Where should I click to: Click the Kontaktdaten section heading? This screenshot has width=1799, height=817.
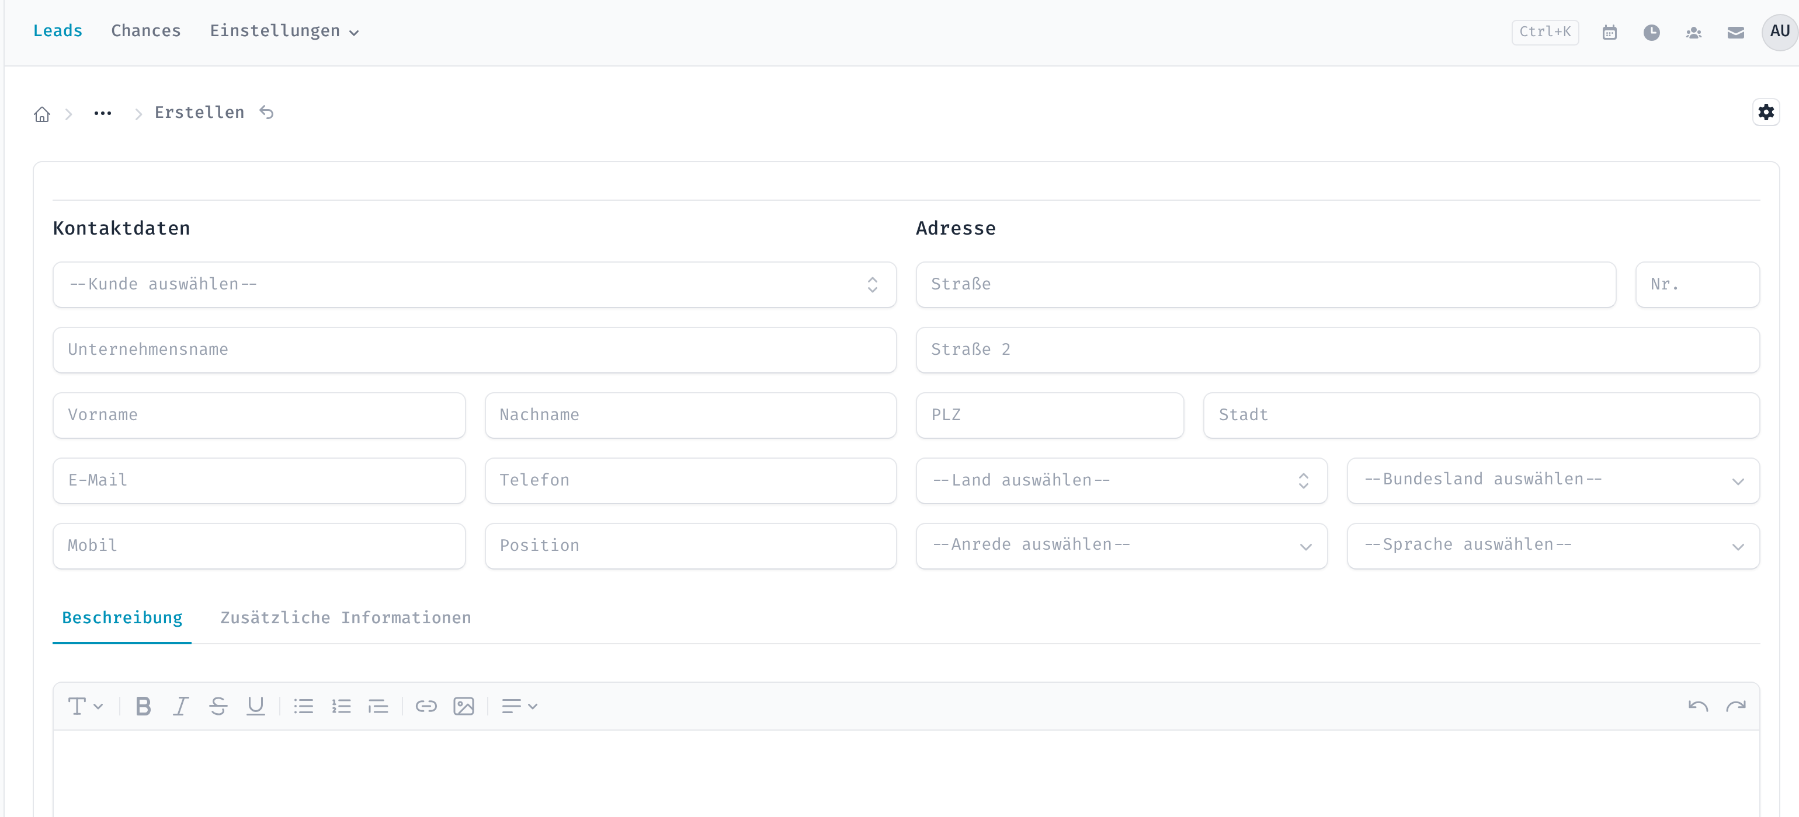(x=121, y=229)
